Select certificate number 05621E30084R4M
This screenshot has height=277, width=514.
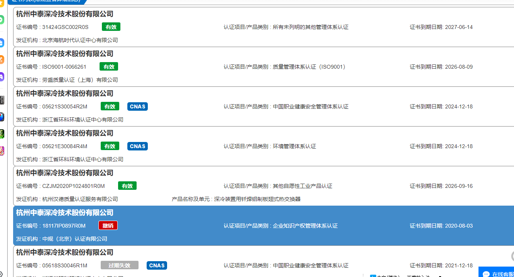[65, 146]
